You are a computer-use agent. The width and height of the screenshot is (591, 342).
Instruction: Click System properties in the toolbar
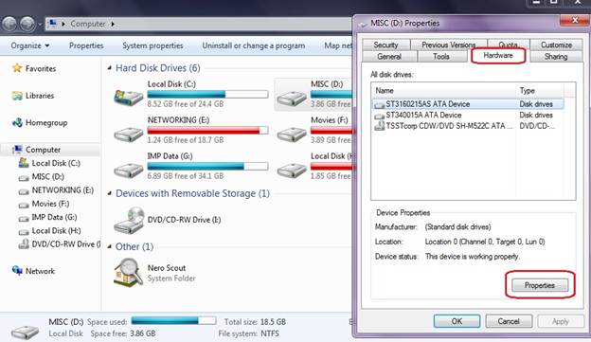click(152, 45)
